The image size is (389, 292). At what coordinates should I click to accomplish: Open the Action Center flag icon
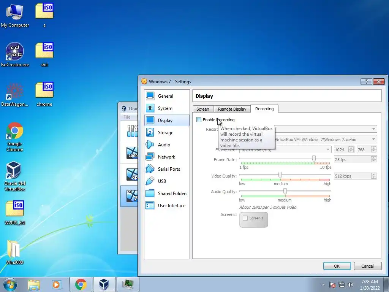[x=332, y=285]
